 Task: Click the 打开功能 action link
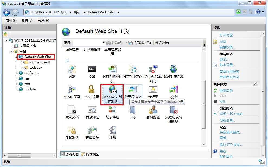pyautogui.click(x=226, y=35)
